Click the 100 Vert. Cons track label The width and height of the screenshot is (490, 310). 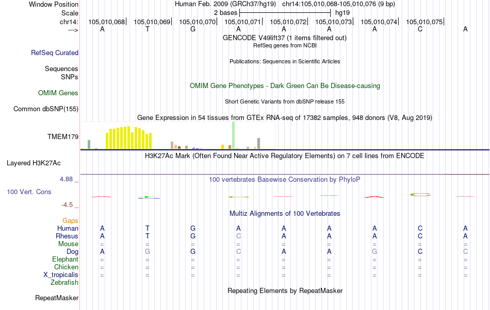click(29, 192)
